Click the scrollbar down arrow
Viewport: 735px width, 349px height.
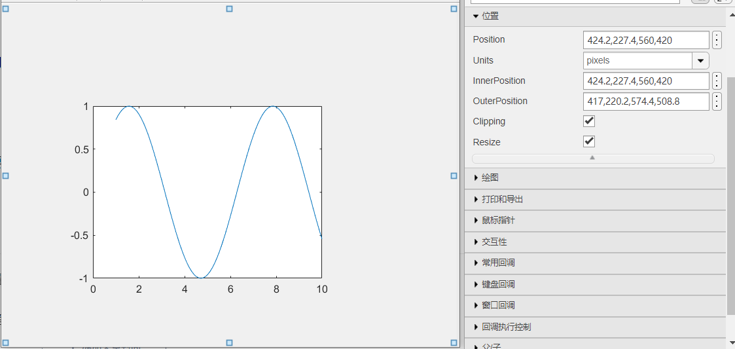pos(730,342)
